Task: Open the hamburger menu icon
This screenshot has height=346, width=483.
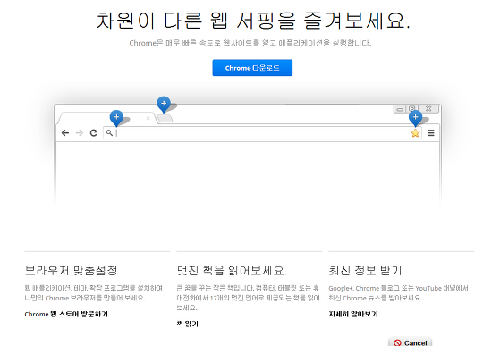Action: 431,133
